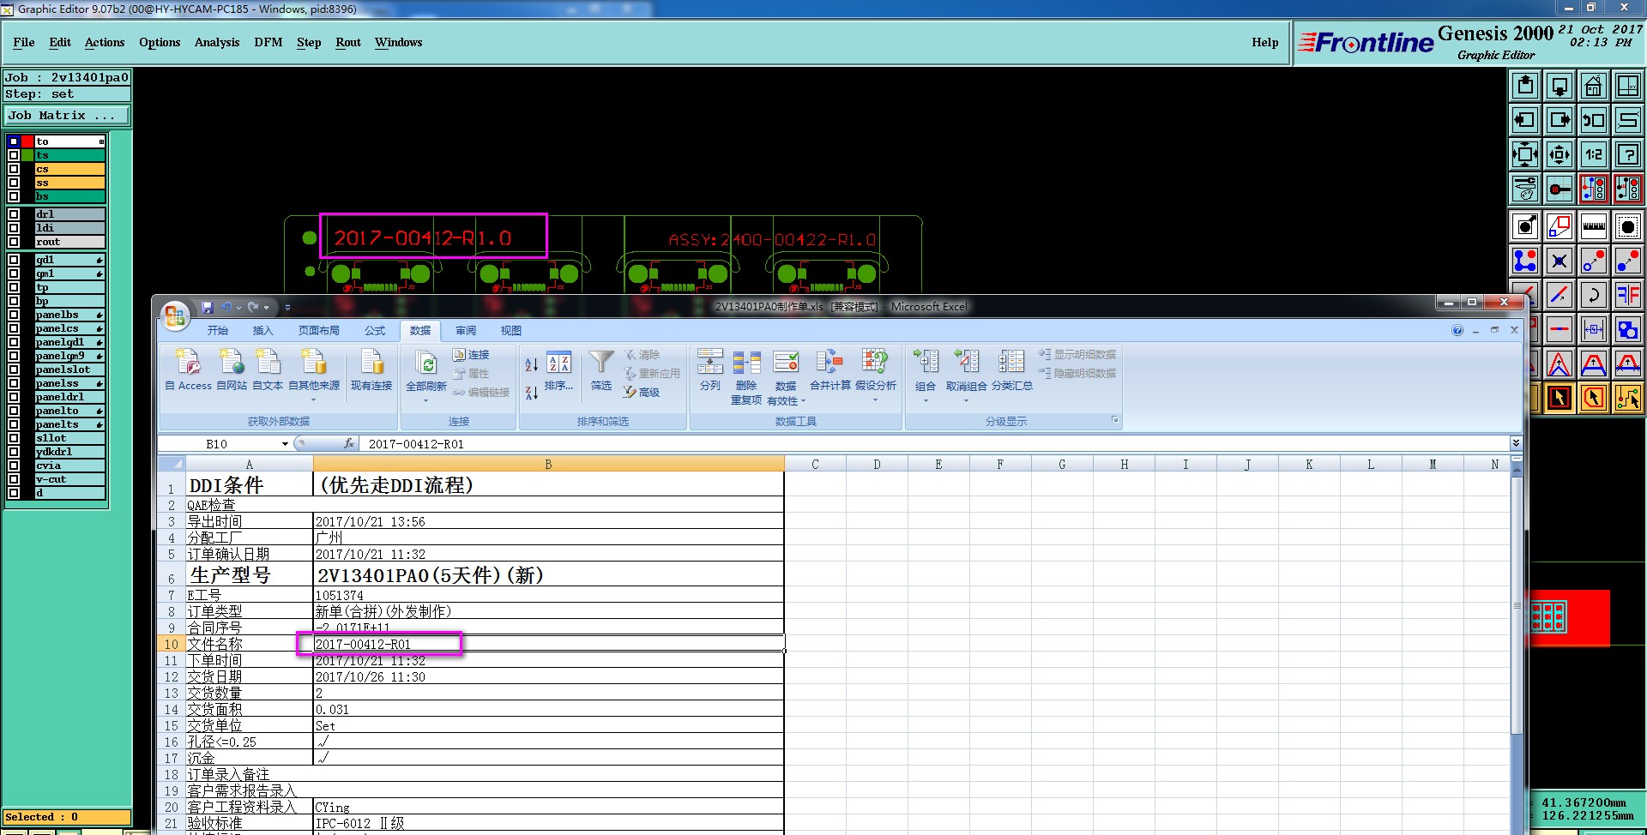Click the zoom in expand icon
This screenshot has height=835, width=1647.
(x=1525, y=154)
